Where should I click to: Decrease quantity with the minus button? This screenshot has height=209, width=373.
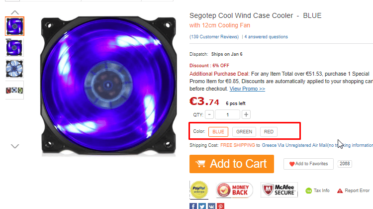tap(209, 114)
